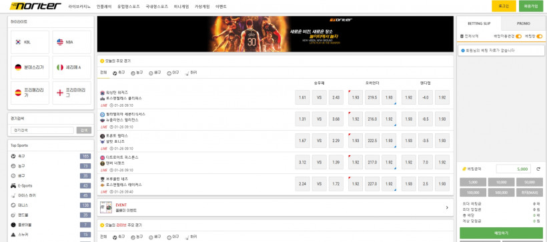Open the KBL highlight card
Image resolution: width=547 pixels, height=242 pixels.
click(30, 42)
